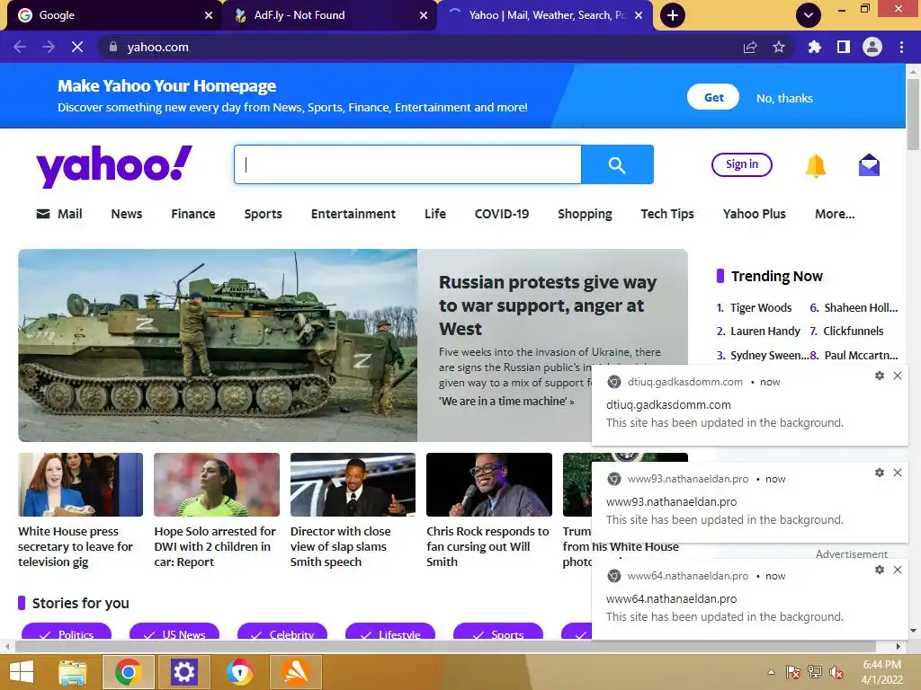Go forward to the next page

point(49,47)
